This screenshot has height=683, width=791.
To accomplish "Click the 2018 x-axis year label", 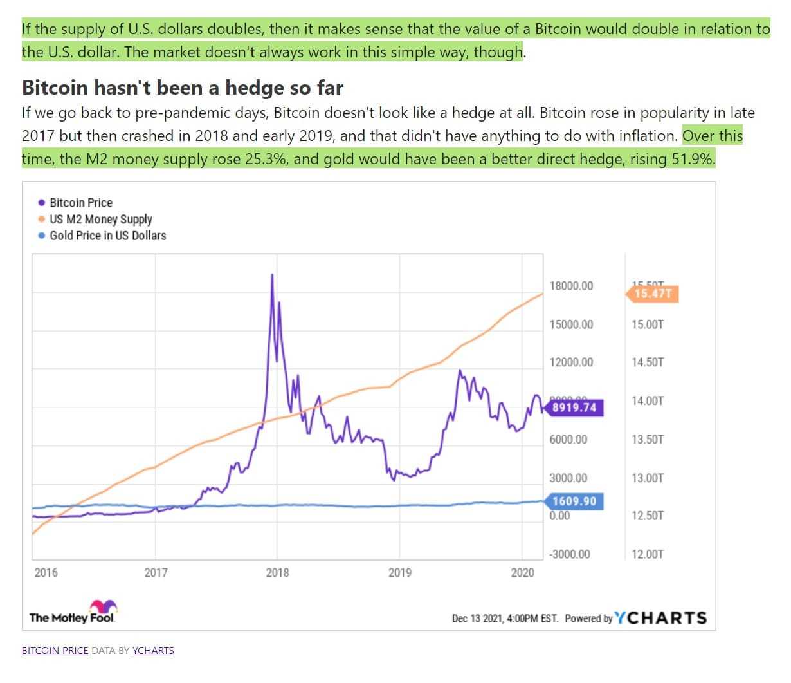I will coord(277,572).
